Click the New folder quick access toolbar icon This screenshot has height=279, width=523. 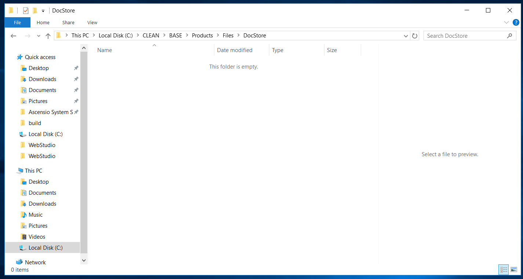point(35,11)
